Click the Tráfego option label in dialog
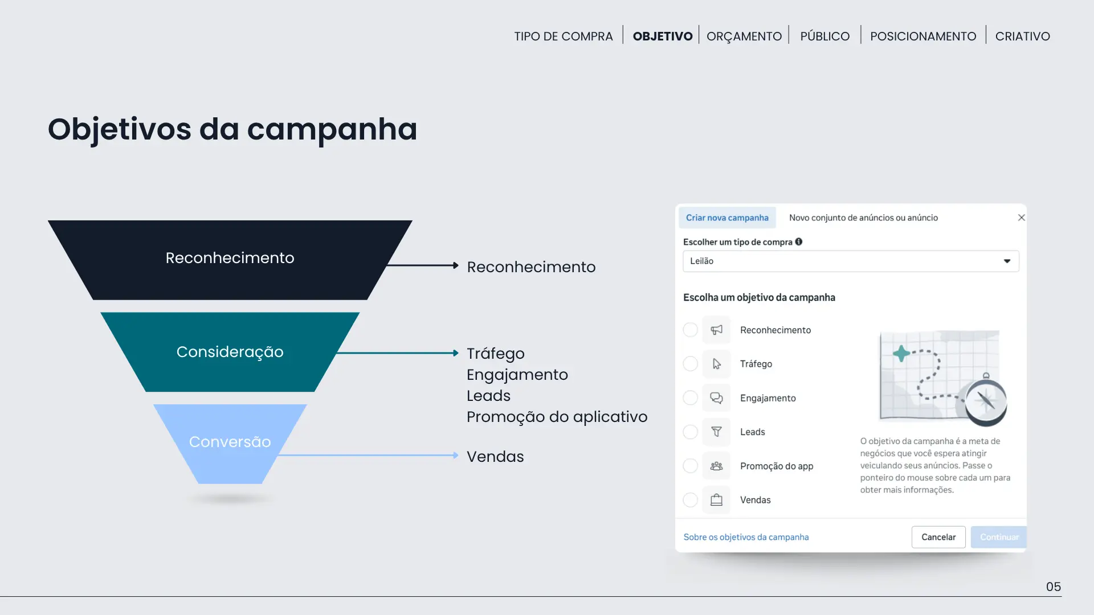Viewport: 1094px width, 615px height. 756,364
